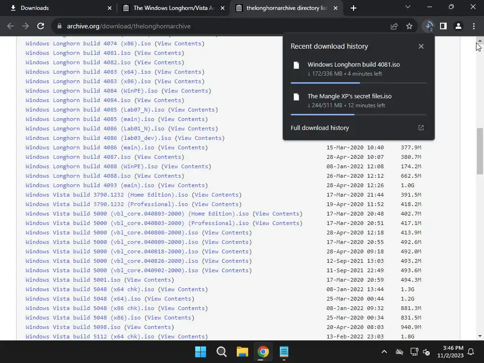The width and height of the screenshot is (484, 363).
Task: Open File Explorer from the taskbar
Action: [242, 352]
